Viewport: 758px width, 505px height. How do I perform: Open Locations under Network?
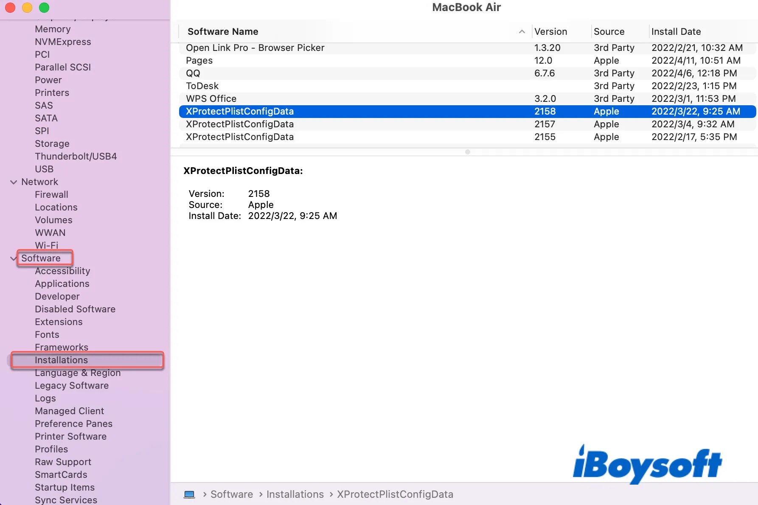(56, 208)
